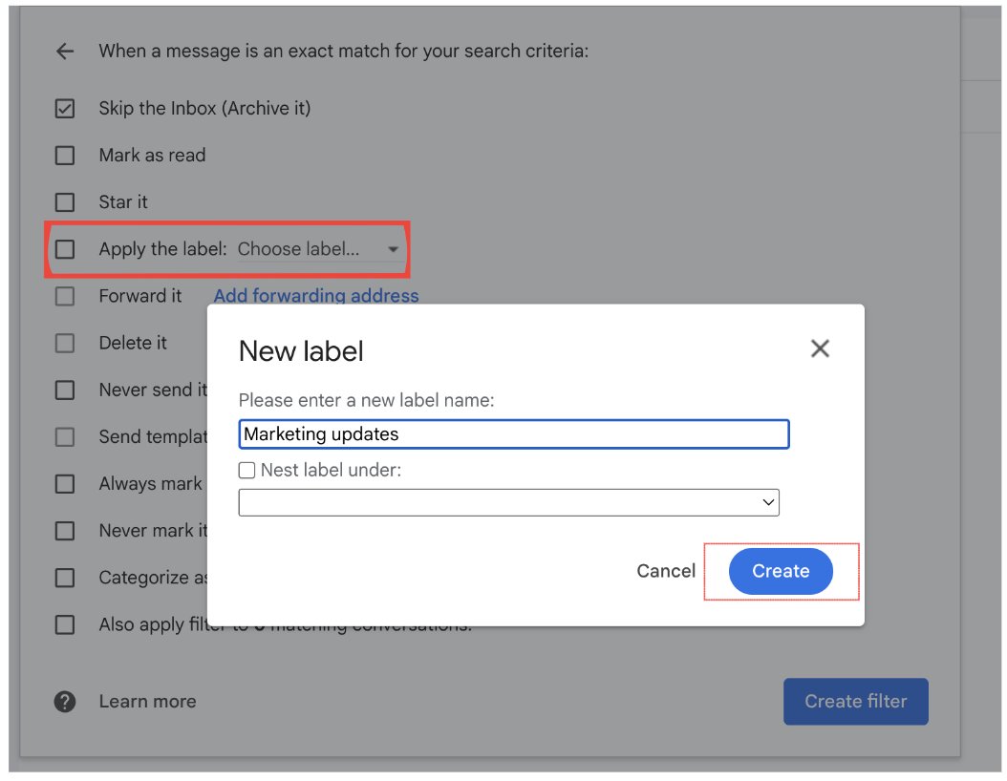Open the Add forwarding address link
This screenshot has width=1007, height=781.
pyautogui.click(x=316, y=295)
